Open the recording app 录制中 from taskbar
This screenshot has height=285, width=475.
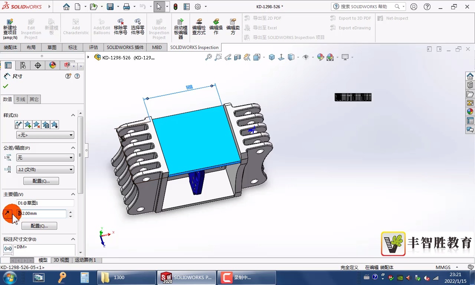[x=246, y=277]
